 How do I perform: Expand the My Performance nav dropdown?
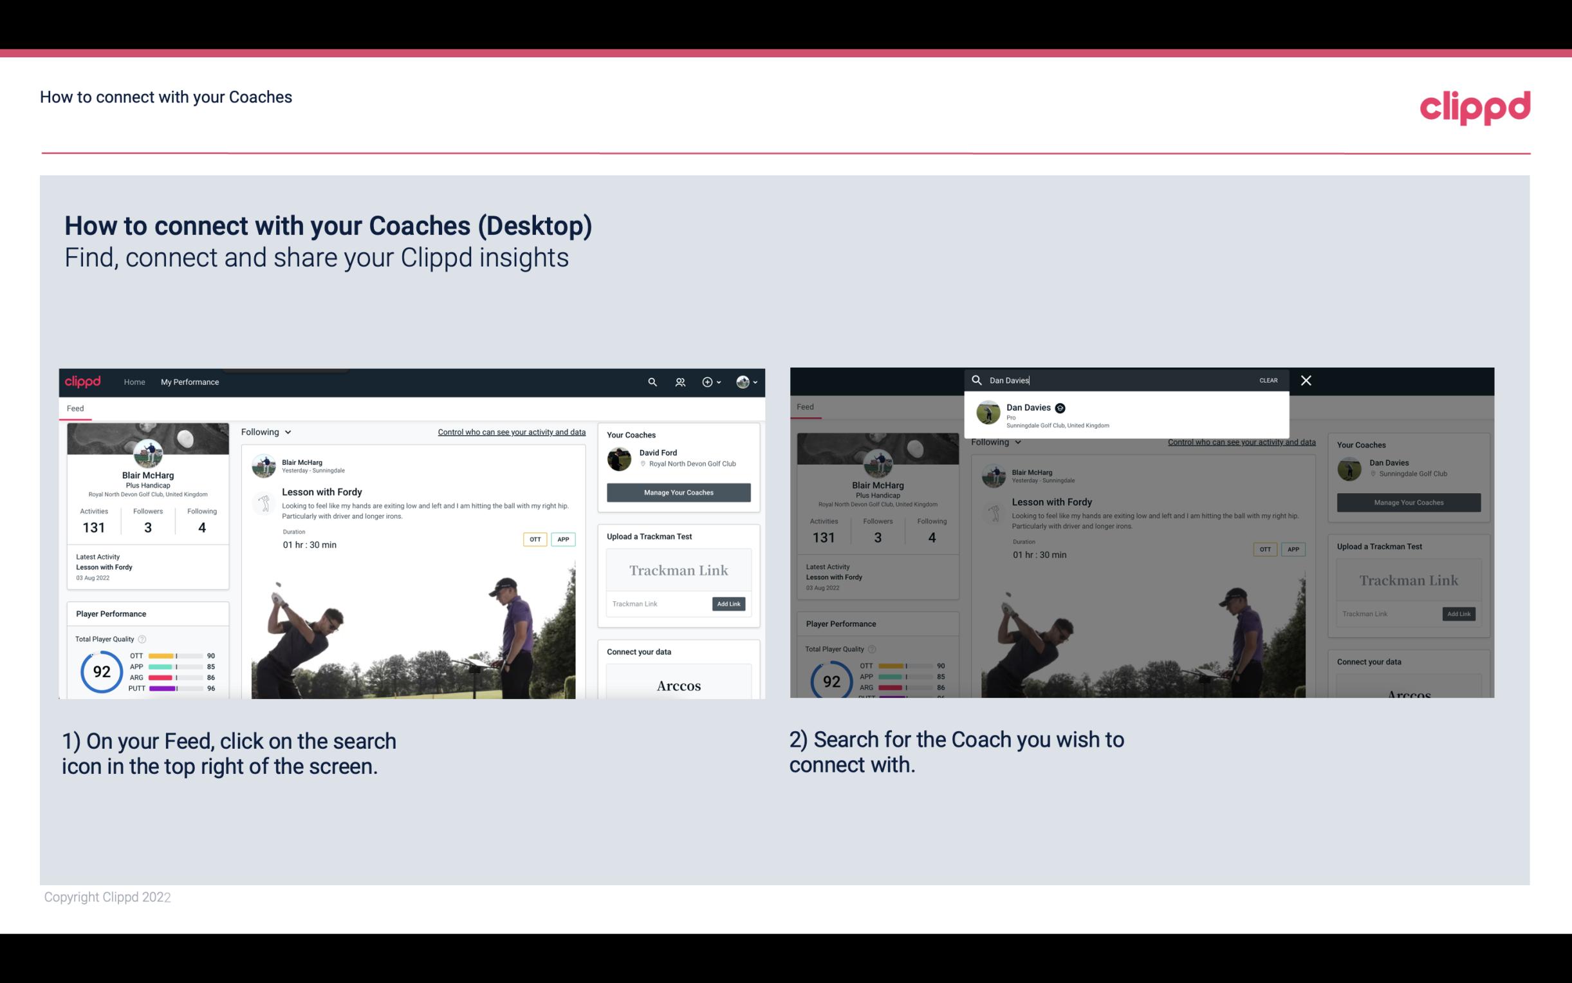point(190,382)
